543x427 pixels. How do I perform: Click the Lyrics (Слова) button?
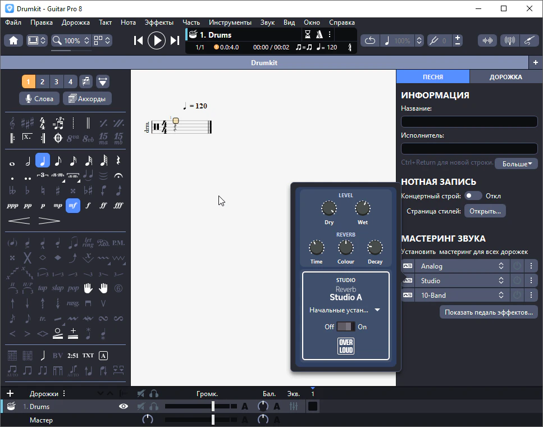click(x=39, y=99)
